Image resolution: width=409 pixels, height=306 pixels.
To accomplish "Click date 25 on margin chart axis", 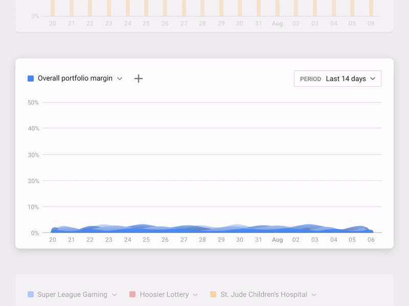I will [146, 240].
